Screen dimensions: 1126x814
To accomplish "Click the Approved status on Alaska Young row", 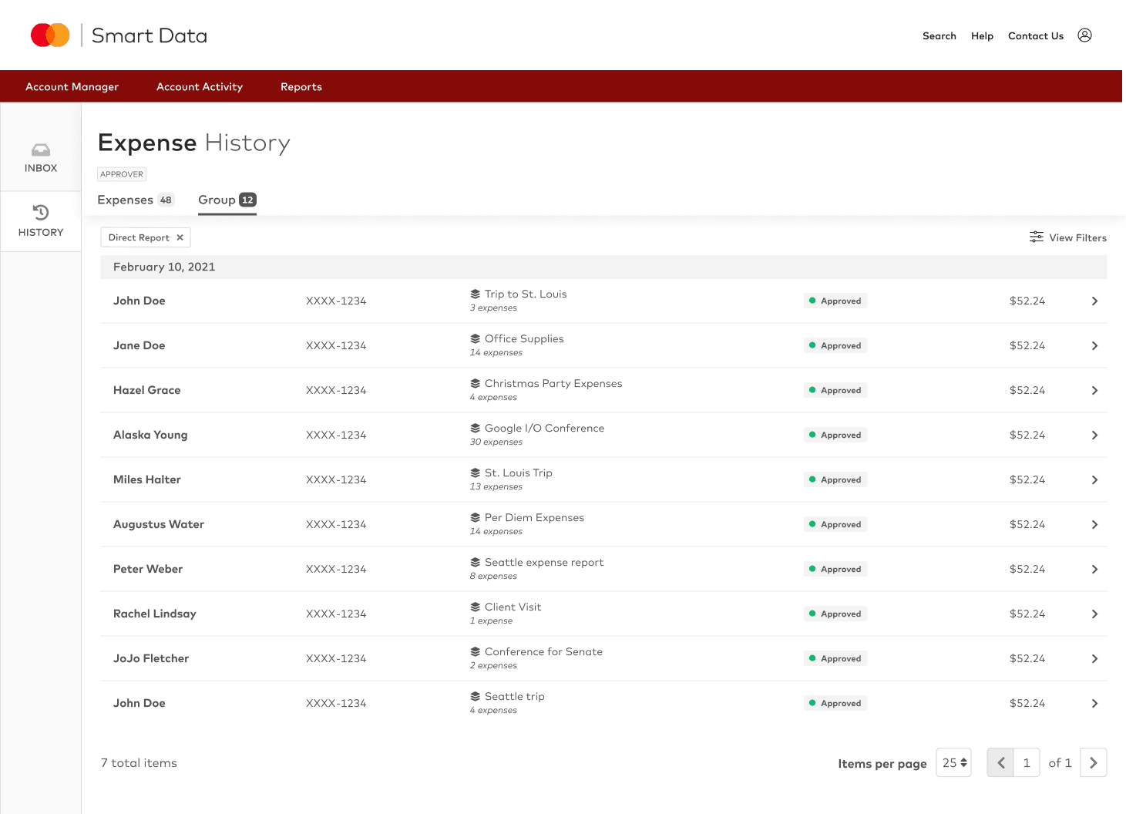I will (835, 435).
